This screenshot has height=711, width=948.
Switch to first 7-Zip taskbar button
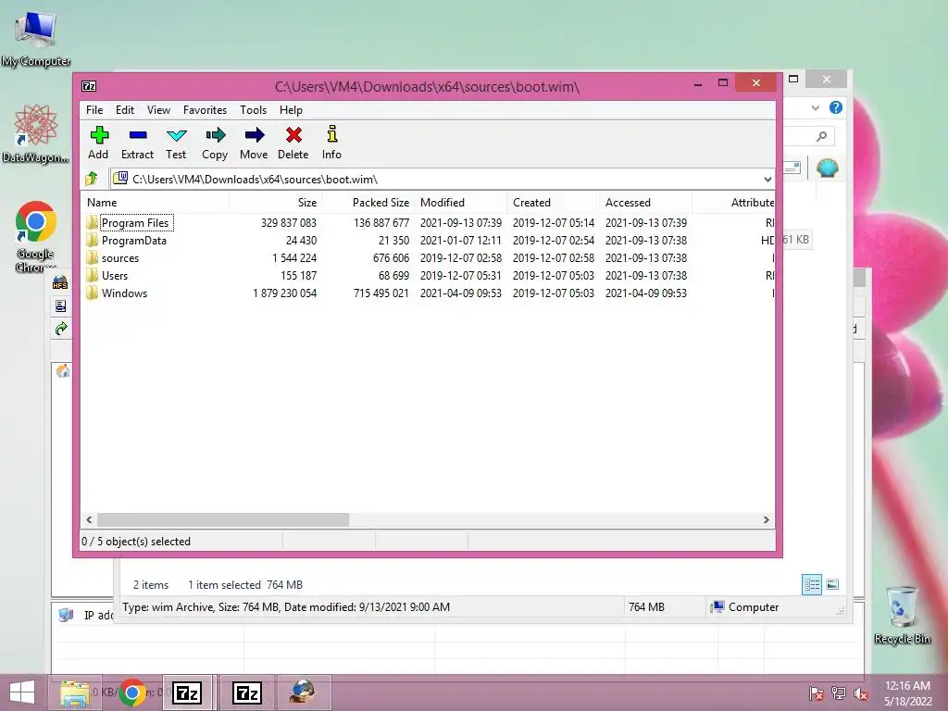click(x=187, y=692)
